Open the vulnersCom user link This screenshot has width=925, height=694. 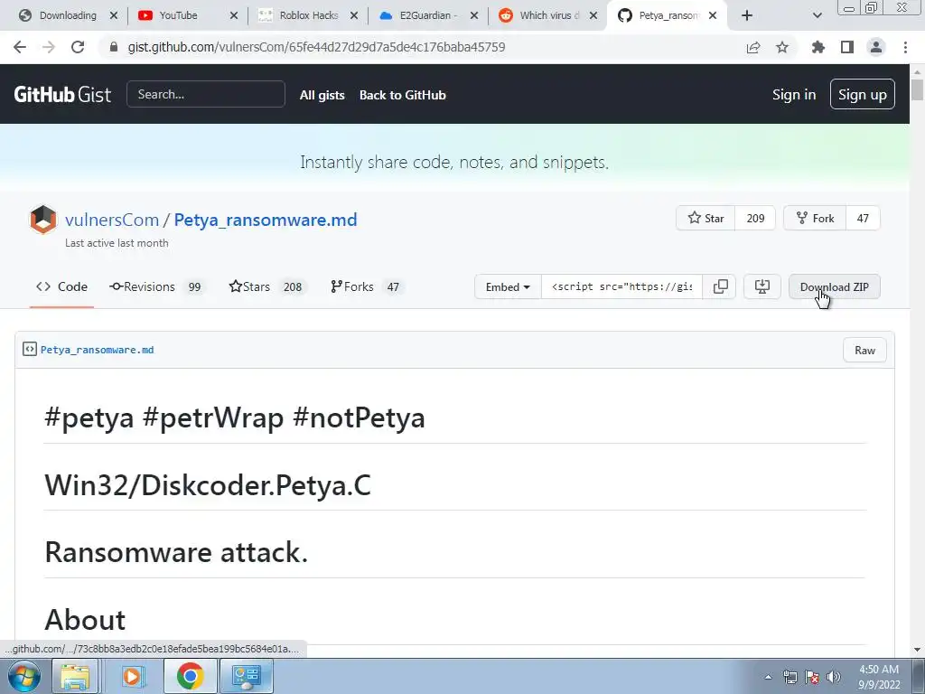[x=112, y=220]
